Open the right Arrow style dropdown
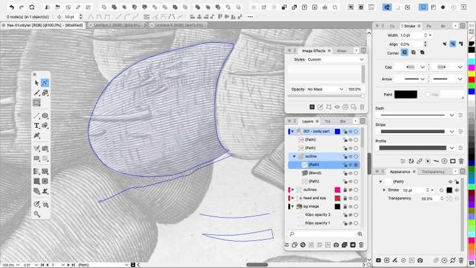The image size is (476, 268). click(448, 79)
